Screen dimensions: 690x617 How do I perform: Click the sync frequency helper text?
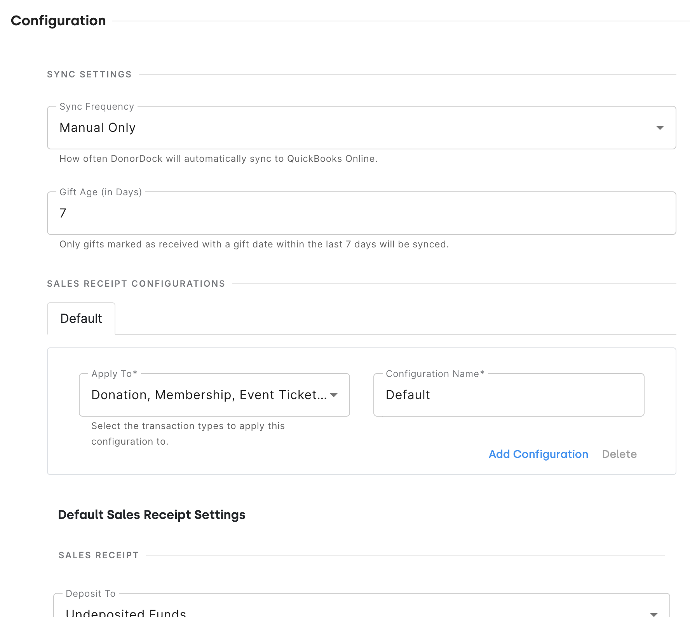point(218,159)
